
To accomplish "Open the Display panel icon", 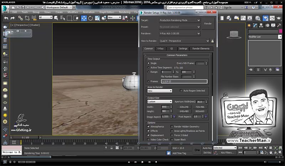I will tap(273, 25).
